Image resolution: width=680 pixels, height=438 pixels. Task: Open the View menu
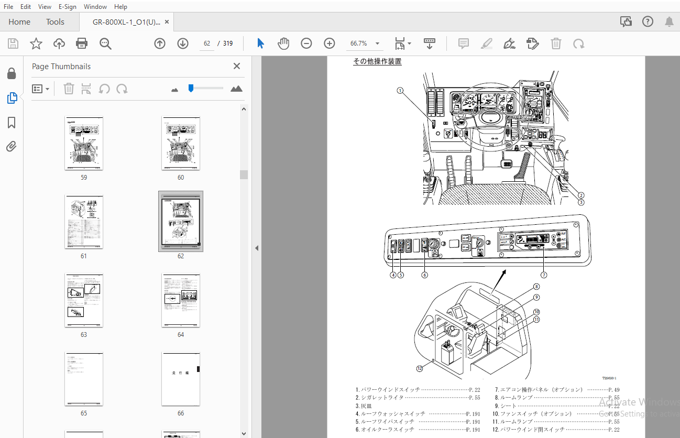45,6
